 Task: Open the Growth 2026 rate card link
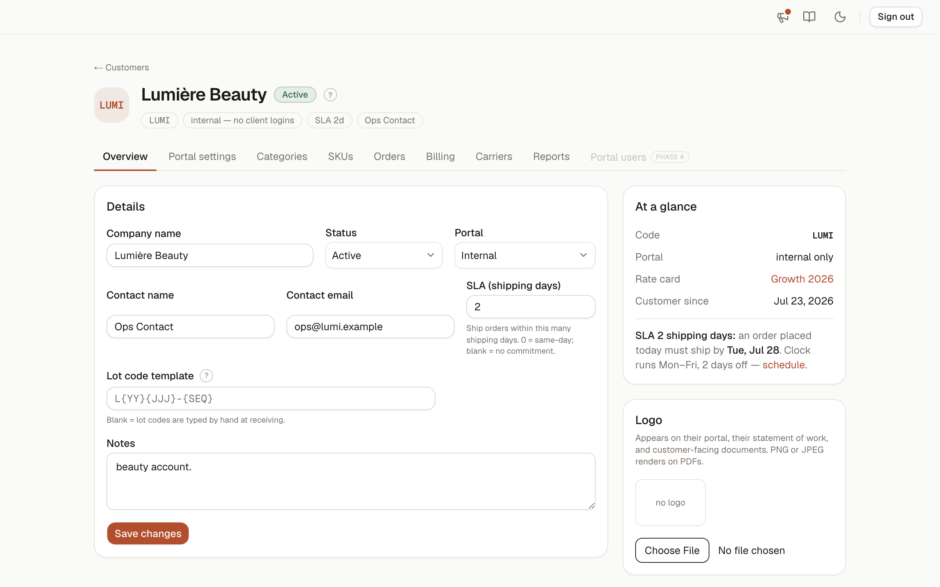click(802, 279)
